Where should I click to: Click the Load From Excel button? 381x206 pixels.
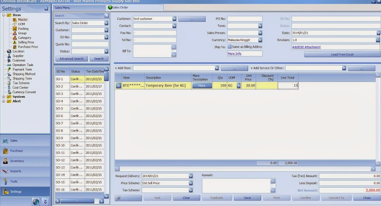[342, 54]
